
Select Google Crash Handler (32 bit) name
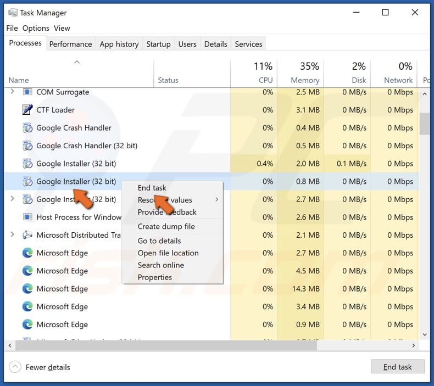[87, 146]
